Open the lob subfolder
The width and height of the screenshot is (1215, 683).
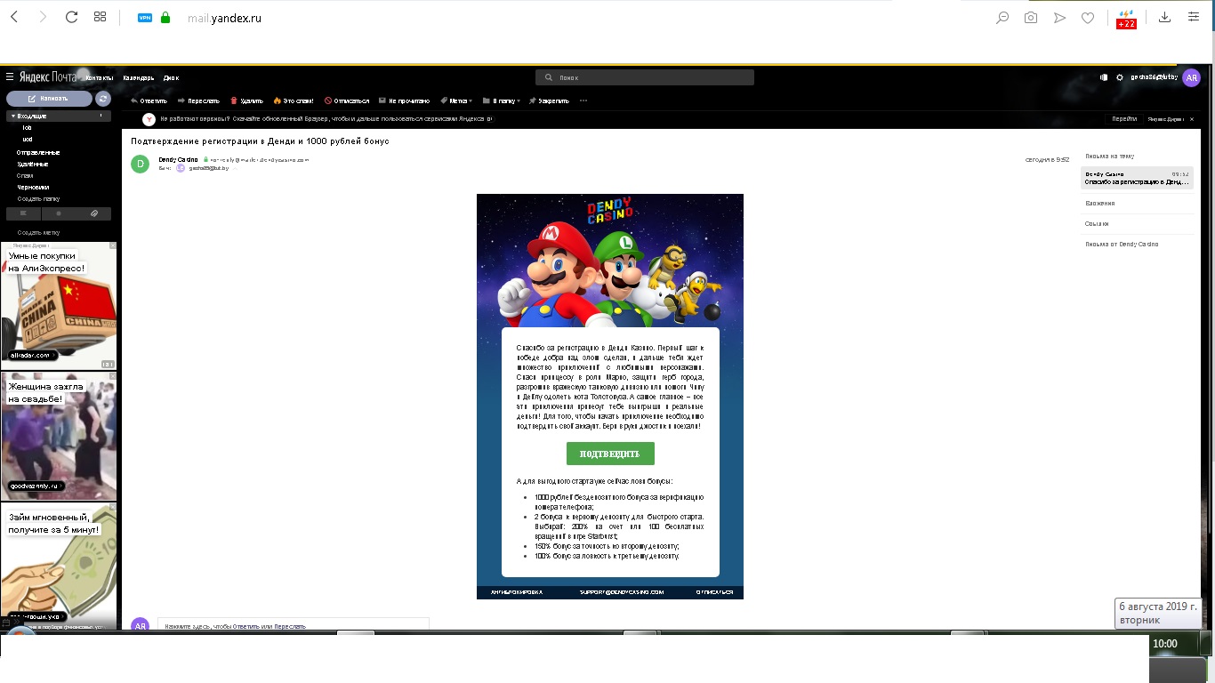[x=27, y=128]
